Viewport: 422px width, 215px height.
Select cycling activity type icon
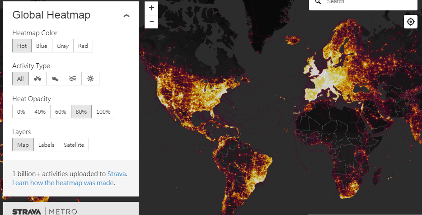[38, 79]
